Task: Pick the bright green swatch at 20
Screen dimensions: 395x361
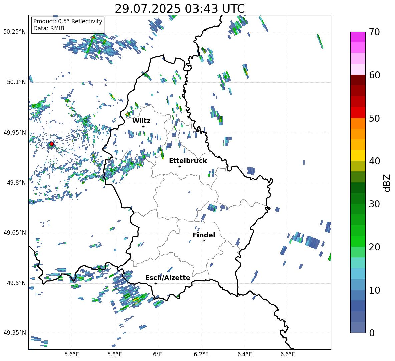Action: 358,241
